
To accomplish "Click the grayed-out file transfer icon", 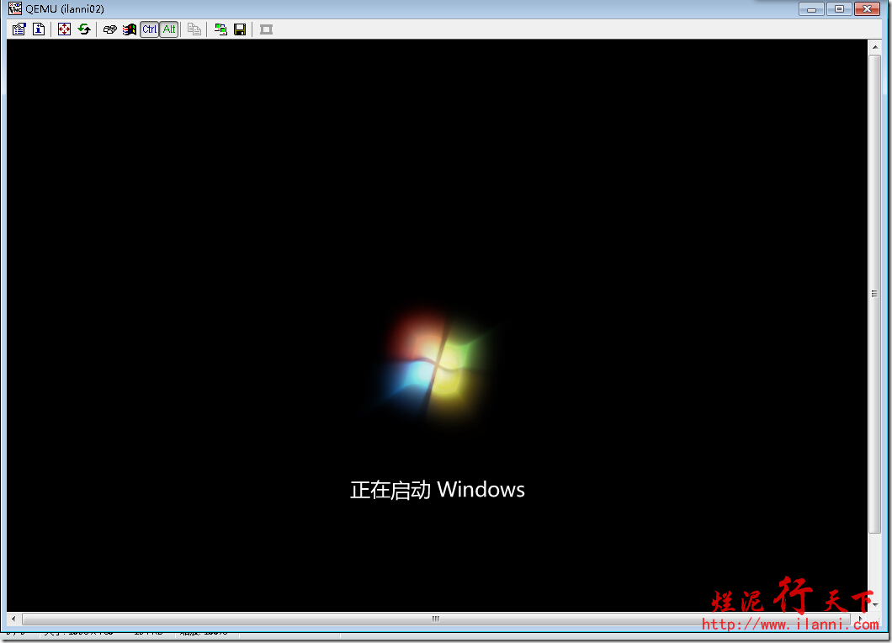I will pos(194,29).
